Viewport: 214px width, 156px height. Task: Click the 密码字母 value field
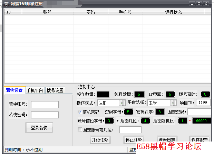[x=128, y=112]
